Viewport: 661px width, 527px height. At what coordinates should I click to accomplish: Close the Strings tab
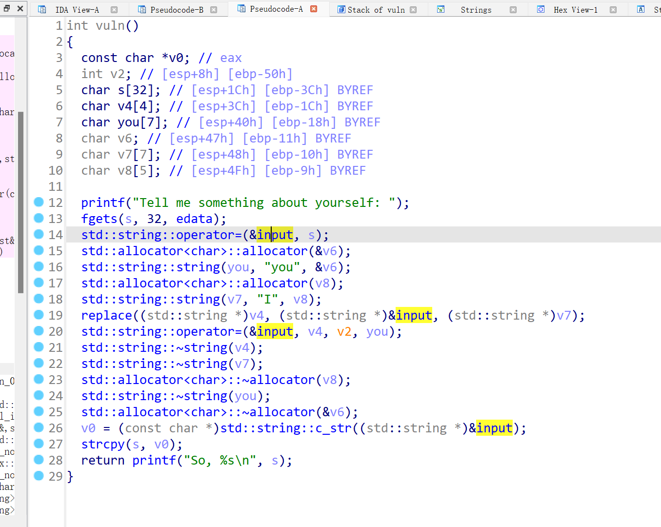(513, 10)
